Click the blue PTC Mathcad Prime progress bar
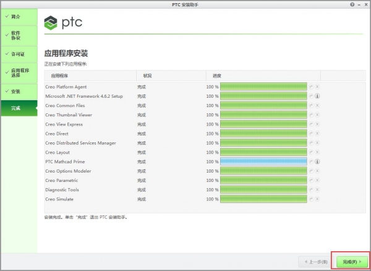The height and width of the screenshot is (271, 371). pyautogui.click(x=263, y=161)
